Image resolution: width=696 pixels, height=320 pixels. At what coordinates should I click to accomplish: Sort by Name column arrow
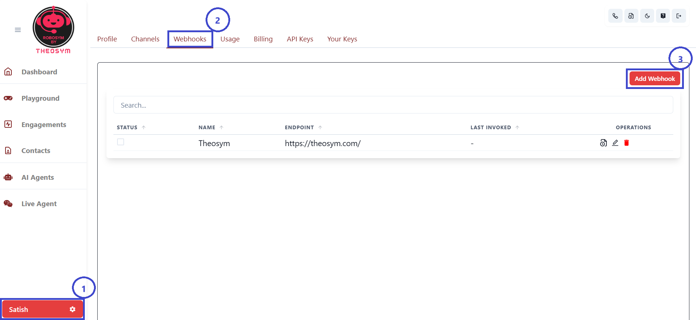(x=221, y=127)
